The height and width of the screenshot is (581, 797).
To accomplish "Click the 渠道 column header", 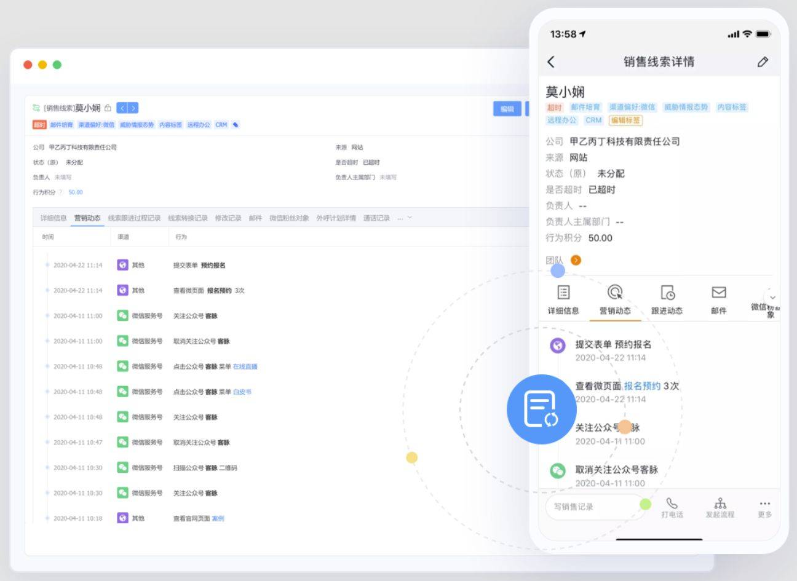I will pos(123,237).
